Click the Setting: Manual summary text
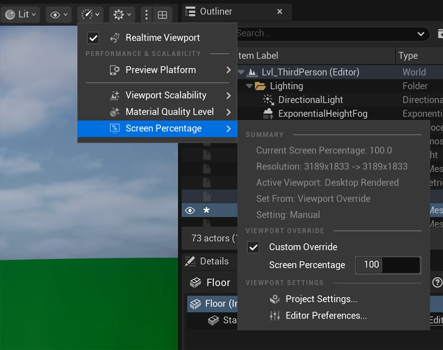This screenshot has height=350, width=443. click(x=288, y=215)
